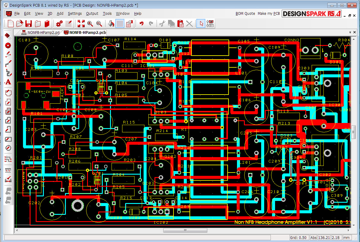Select the Add Text tool (letter A)

[x=8, y=82]
